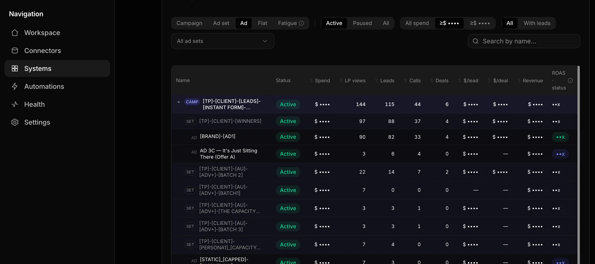Viewport: 595px width, 264px height.
Task: Click [PERSONA1]_[CAPACITY... ad set name
Action: point(230,244)
